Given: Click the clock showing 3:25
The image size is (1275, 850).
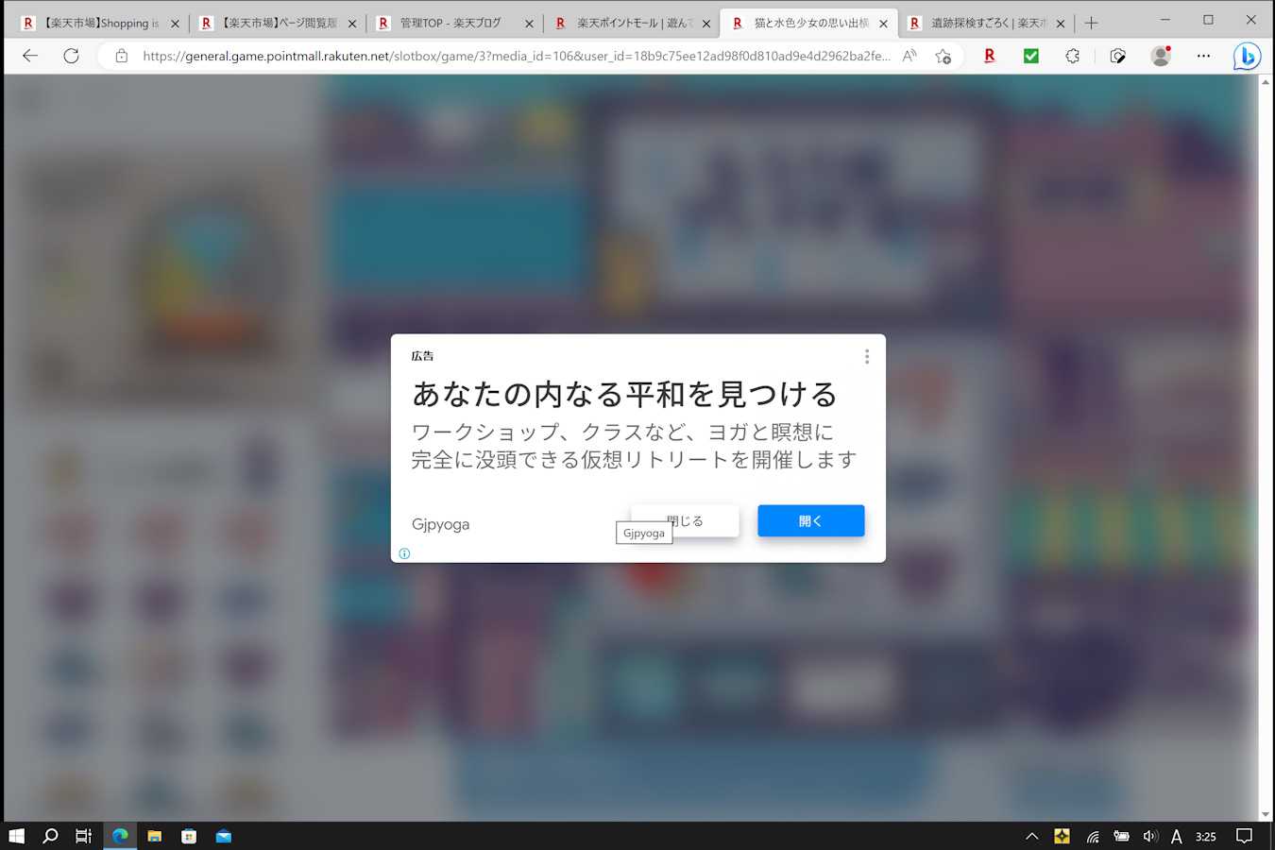Looking at the screenshot, I should pos(1206,836).
